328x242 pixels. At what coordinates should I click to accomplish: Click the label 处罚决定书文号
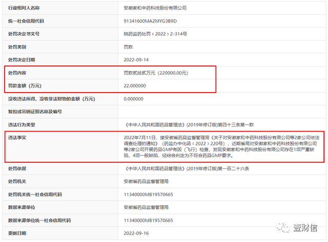[24, 34]
